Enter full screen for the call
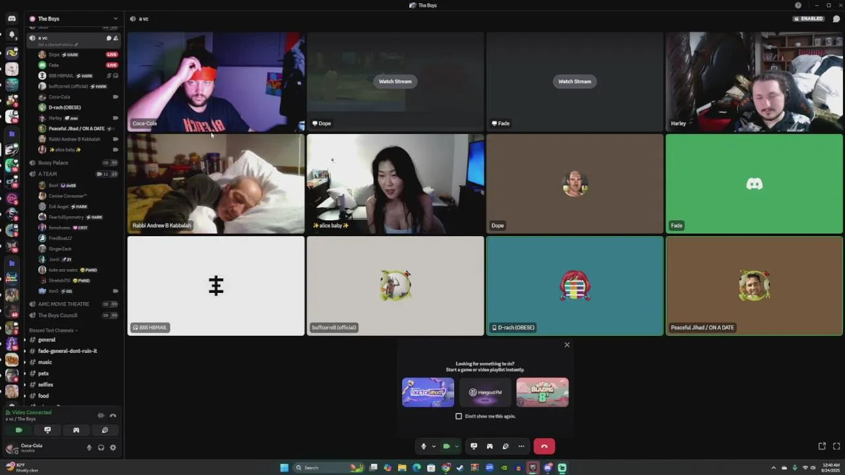The image size is (845, 475). pos(836,447)
